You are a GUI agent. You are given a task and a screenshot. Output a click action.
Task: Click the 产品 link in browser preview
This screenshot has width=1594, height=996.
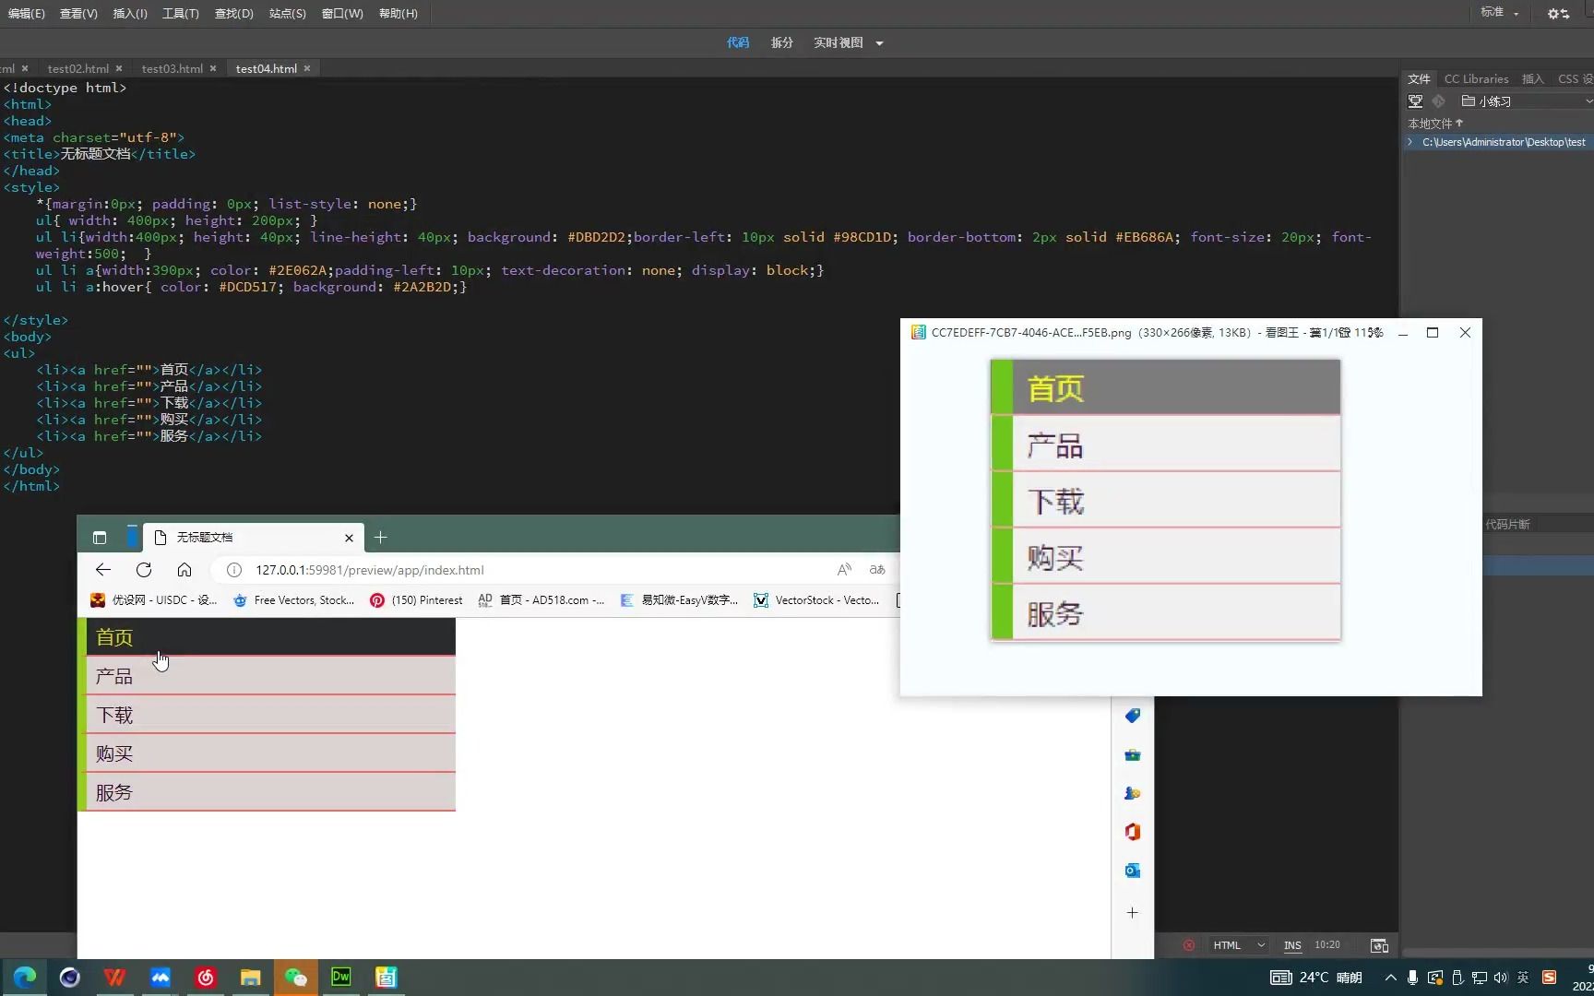click(114, 676)
